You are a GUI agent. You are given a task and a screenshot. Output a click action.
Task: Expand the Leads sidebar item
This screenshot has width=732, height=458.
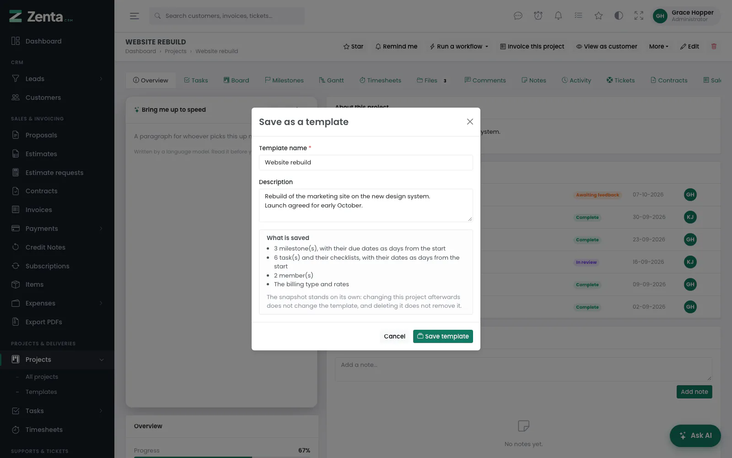[57, 79]
